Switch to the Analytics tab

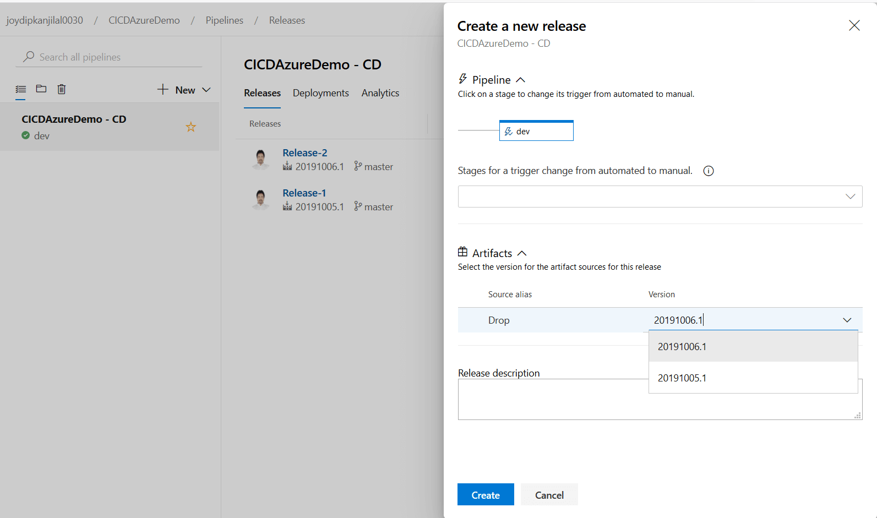(380, 93)
